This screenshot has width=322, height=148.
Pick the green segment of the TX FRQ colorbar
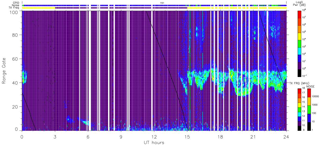click(x=299, y=109)
